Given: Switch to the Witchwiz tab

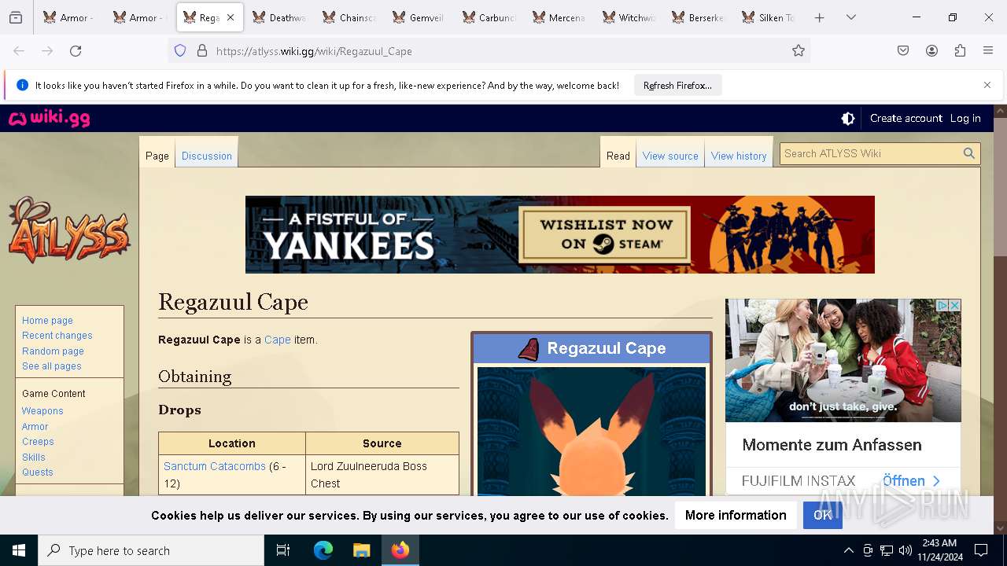Looking at the screenshot, I should pos(629,17).
